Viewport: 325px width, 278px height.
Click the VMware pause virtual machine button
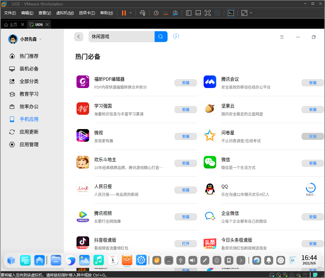[124, 13]
